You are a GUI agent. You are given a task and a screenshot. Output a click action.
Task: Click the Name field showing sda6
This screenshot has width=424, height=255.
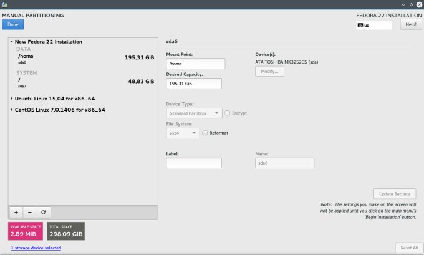(x=285, y=163)
